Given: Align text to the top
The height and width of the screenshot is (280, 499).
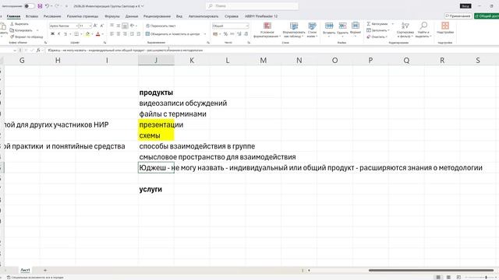Looking at the screenshot, I should [111, 26].
